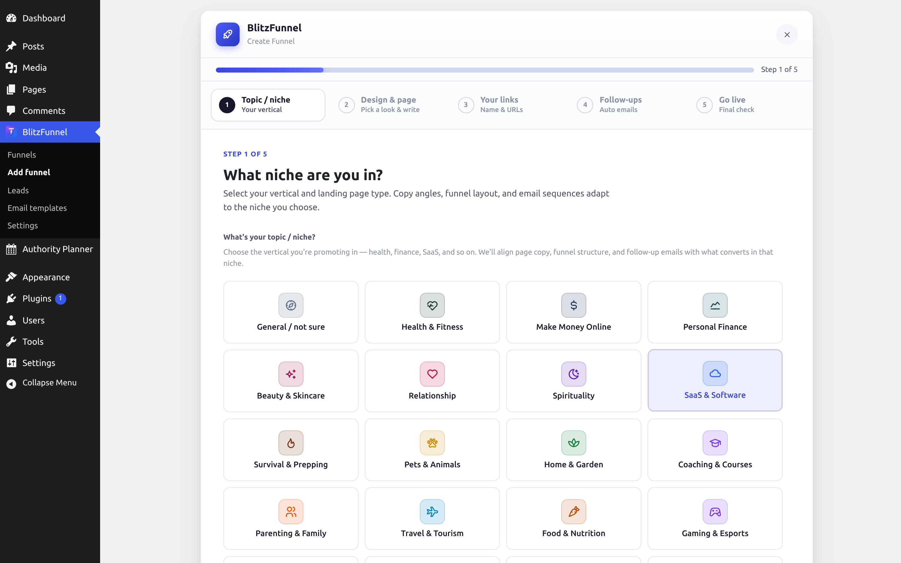Select the Pets & Animals paw icon

pyautogui.click(x=432, y=443)
